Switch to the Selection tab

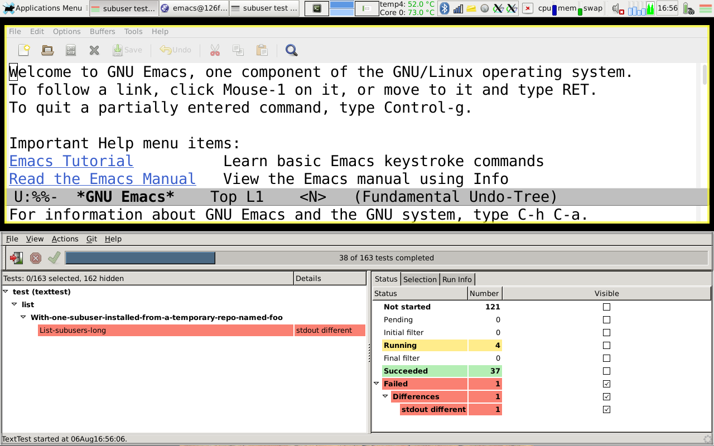[x=420, y=279]
